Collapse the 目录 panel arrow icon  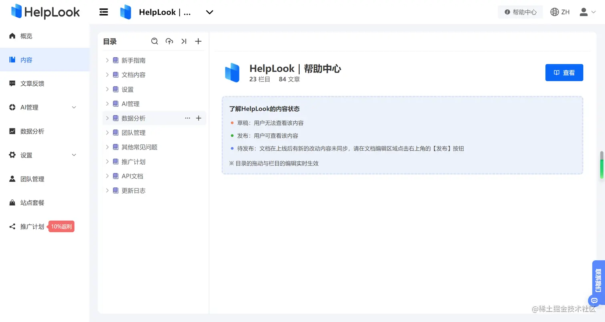tap(184, 41)
